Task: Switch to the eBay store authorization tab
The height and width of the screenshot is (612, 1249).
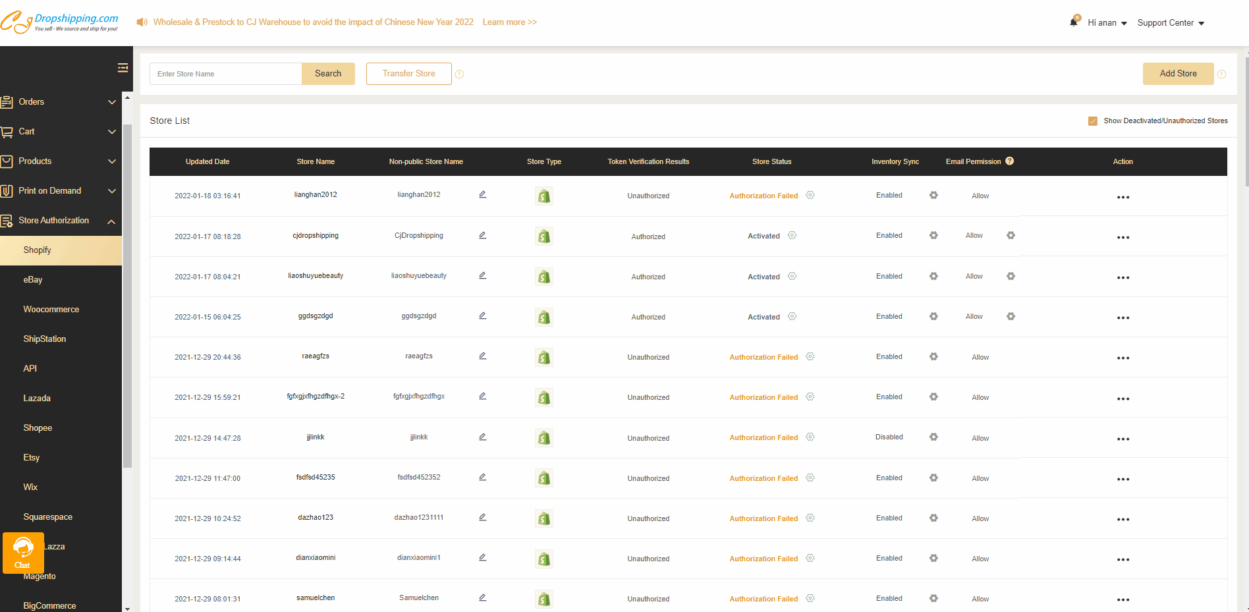Action: coord(32,279)
